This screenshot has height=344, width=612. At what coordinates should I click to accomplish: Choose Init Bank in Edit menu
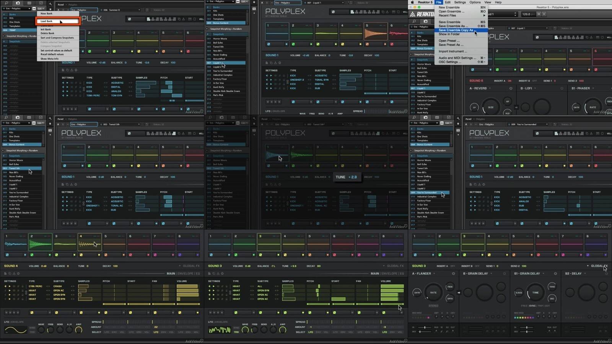click(58, 29)
